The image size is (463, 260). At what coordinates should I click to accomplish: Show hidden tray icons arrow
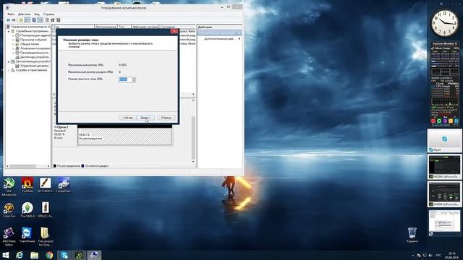[x=413, y=255]
